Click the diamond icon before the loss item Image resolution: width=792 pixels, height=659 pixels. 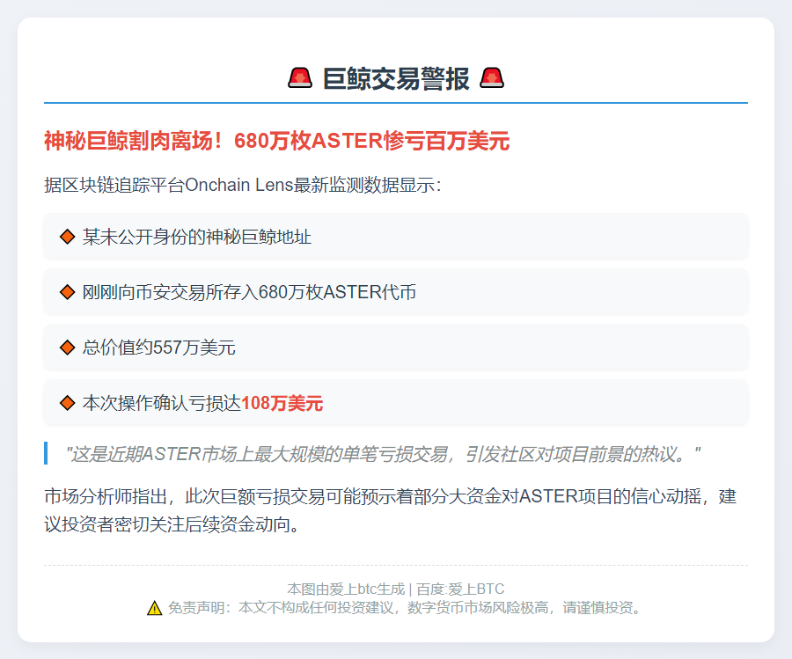67,404
